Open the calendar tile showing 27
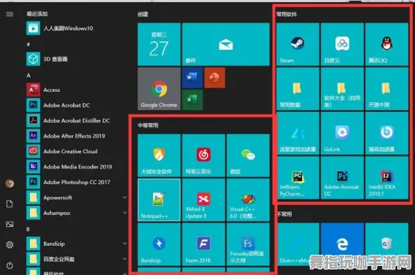 pos(159,44)
